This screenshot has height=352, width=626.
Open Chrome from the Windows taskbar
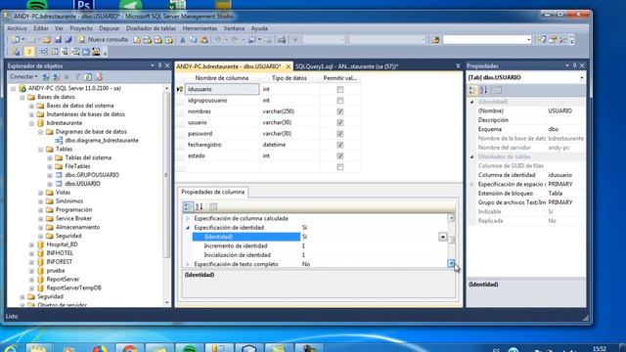click(129, 348)
